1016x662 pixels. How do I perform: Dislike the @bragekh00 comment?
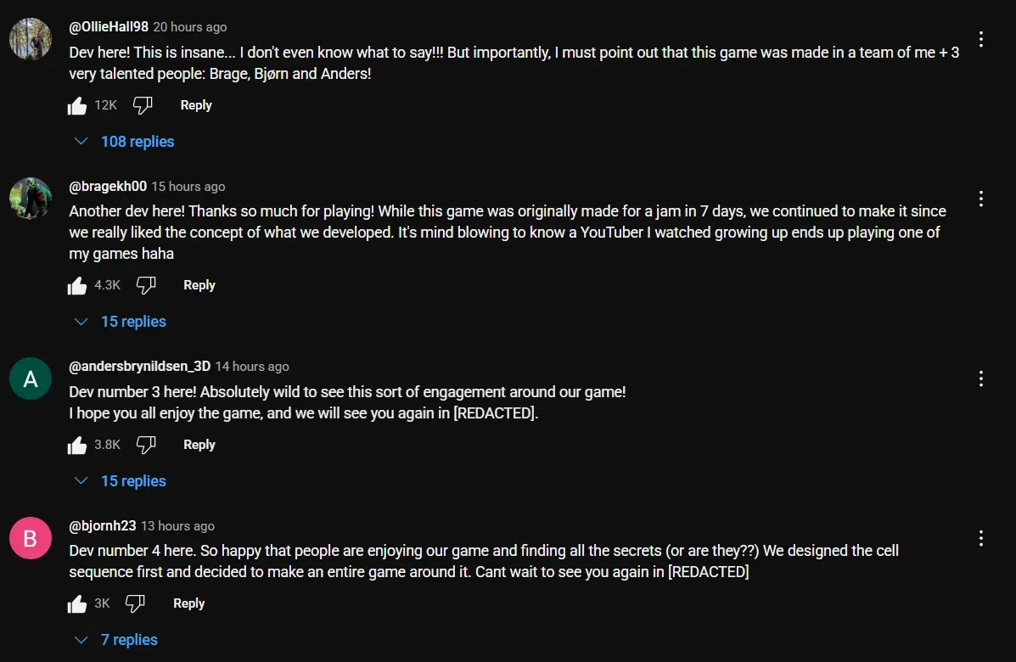146,286
